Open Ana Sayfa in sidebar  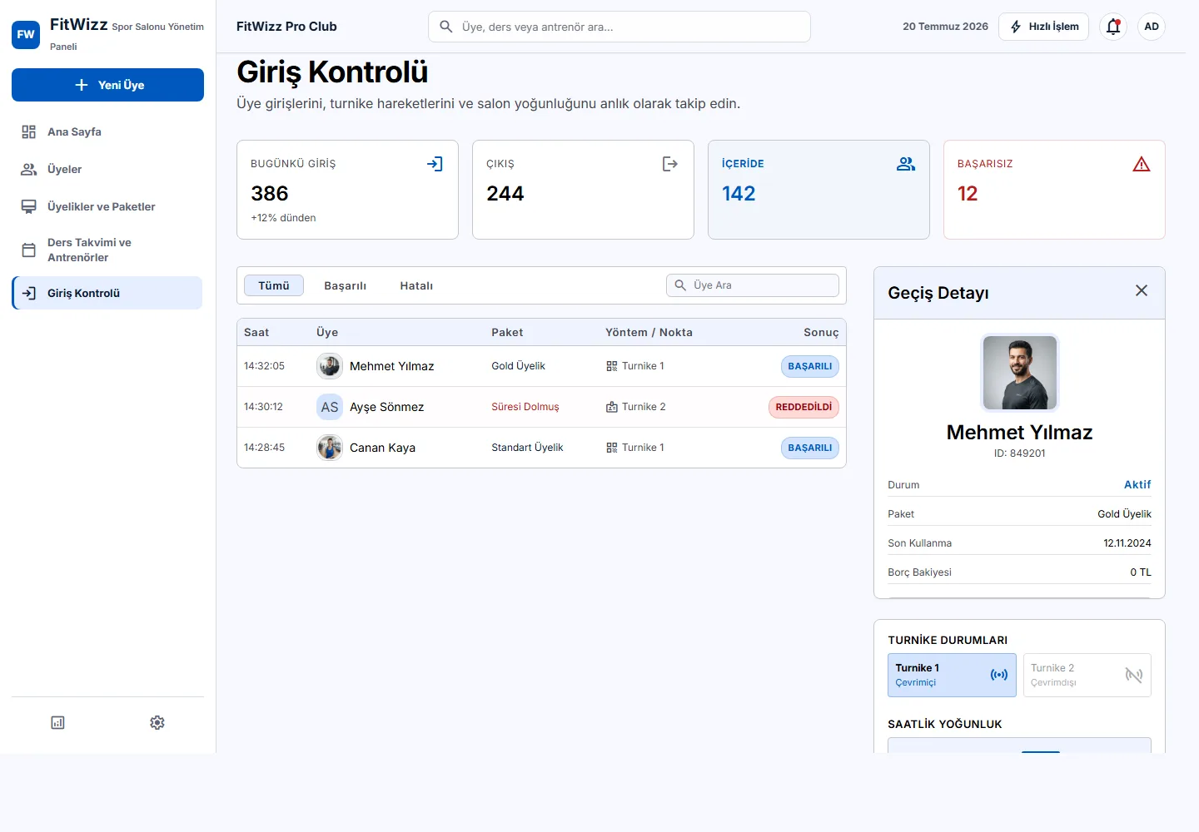click(107, 131)
